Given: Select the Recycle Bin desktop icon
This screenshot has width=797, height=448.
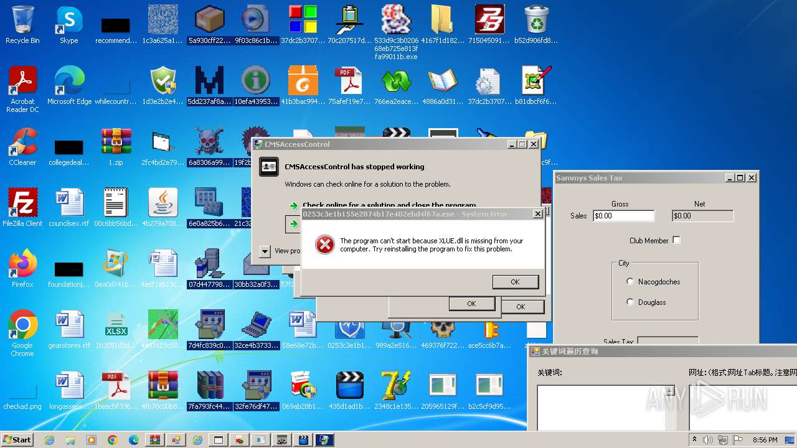Looking at the screenshot, I should click(x=22, y=25).
